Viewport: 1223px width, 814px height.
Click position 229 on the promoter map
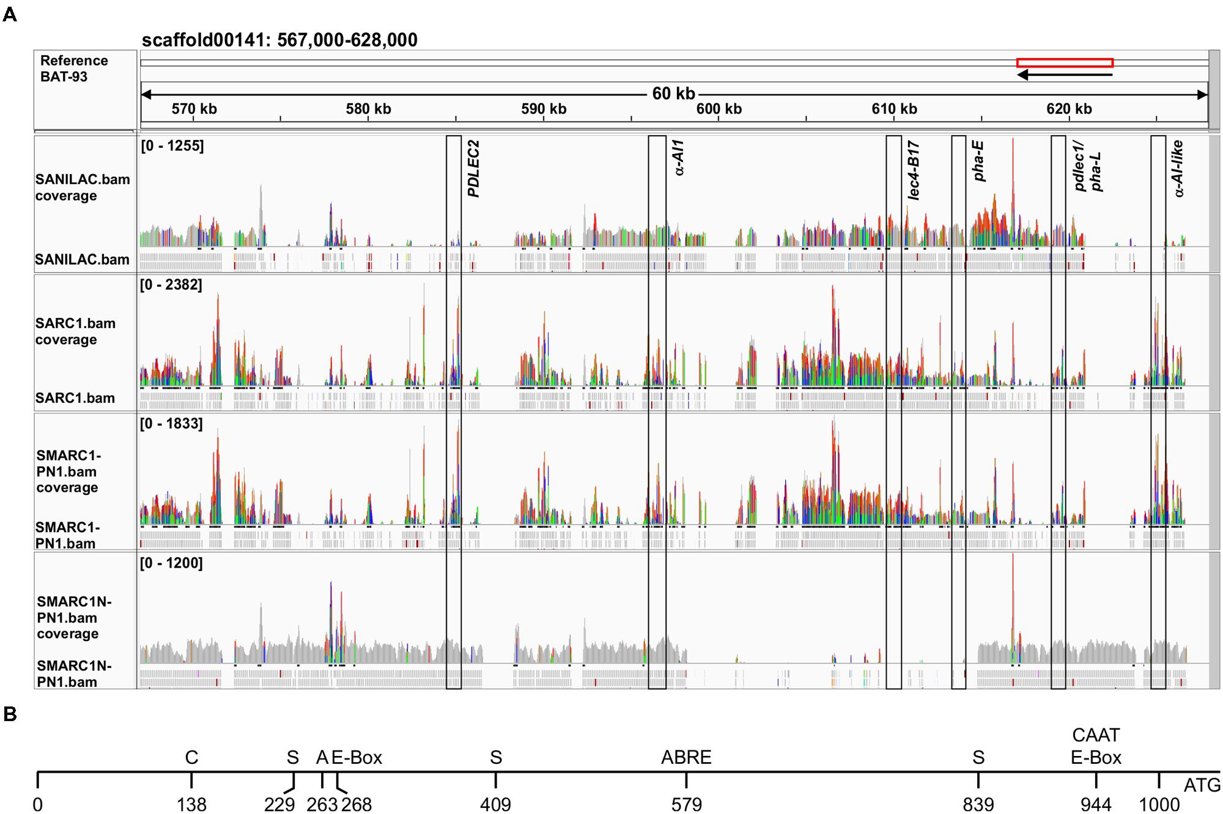pos(279,804)
